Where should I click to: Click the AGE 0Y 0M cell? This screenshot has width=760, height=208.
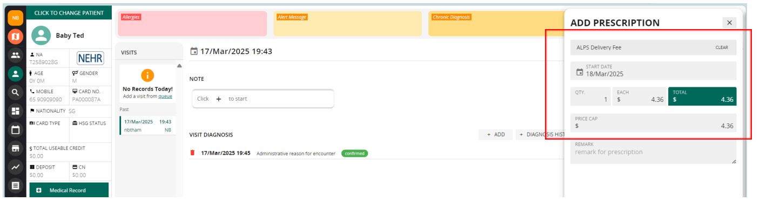tap(48, 77)
